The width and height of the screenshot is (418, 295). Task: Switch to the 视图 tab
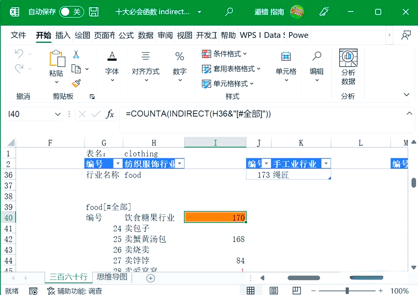click(185, 35)
